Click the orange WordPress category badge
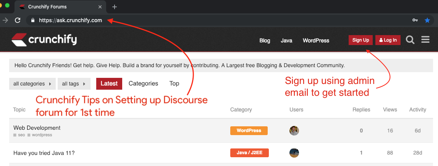438x166 pixels. pyautogui.click(x=249, y=131)
